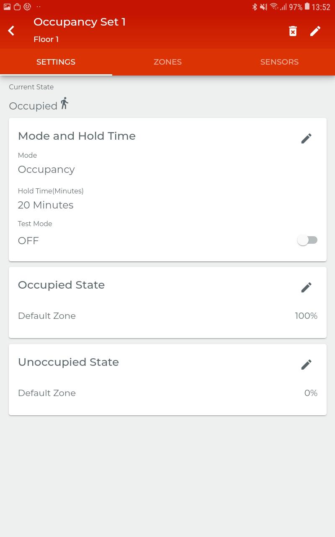Tap the Test Mode OFF label
The width and height of the screenshot is (335, 537).
(28, 241)
